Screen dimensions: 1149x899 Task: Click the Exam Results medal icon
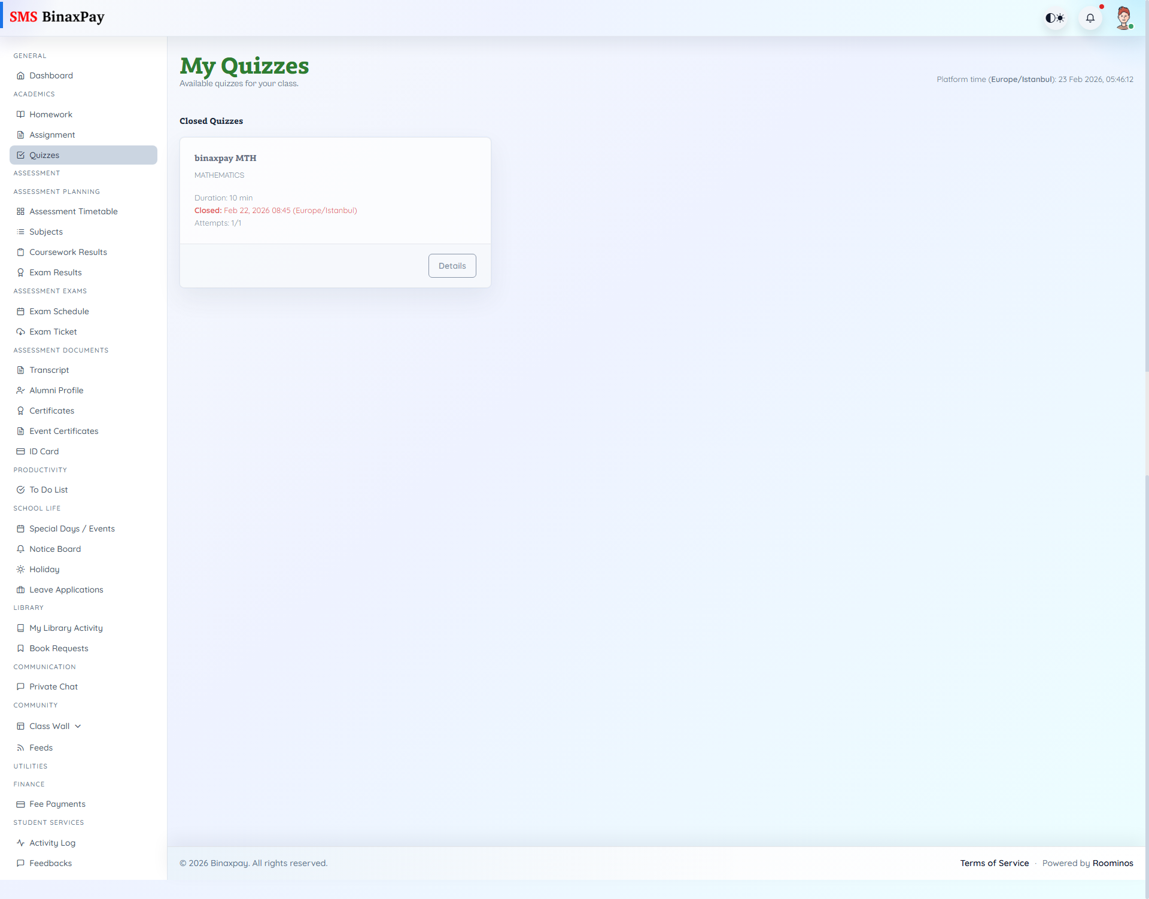pyautogui.click(x=21, y=272)
